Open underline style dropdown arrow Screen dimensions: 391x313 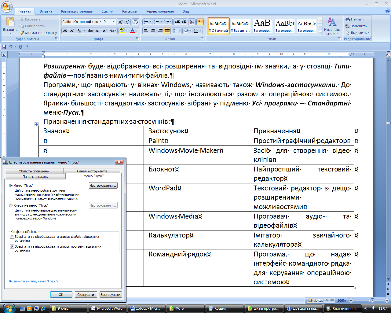click(x=84, y=31)
